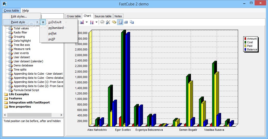Click the stacked bars series icon
Viewport: 268px width, 139px height.
click(x=92, y=22)
